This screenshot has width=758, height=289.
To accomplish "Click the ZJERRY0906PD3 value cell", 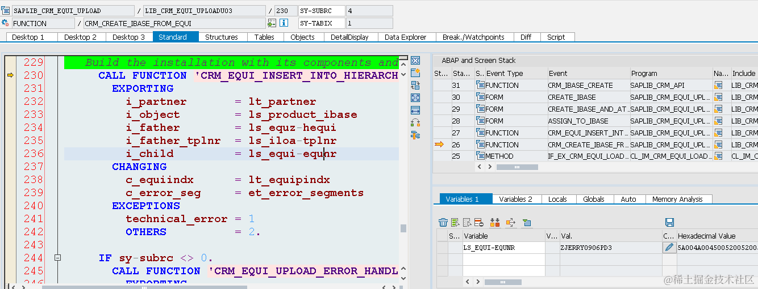I will [x=611, y=248].
